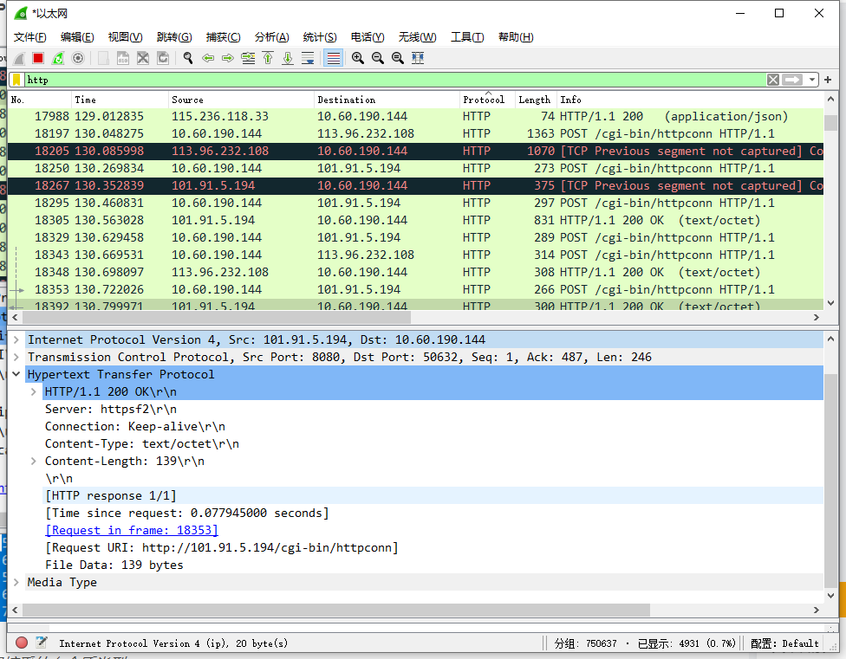
Task: Open capture file properties notepad icon
Action: pyautogui.click(x=42, y=643)
